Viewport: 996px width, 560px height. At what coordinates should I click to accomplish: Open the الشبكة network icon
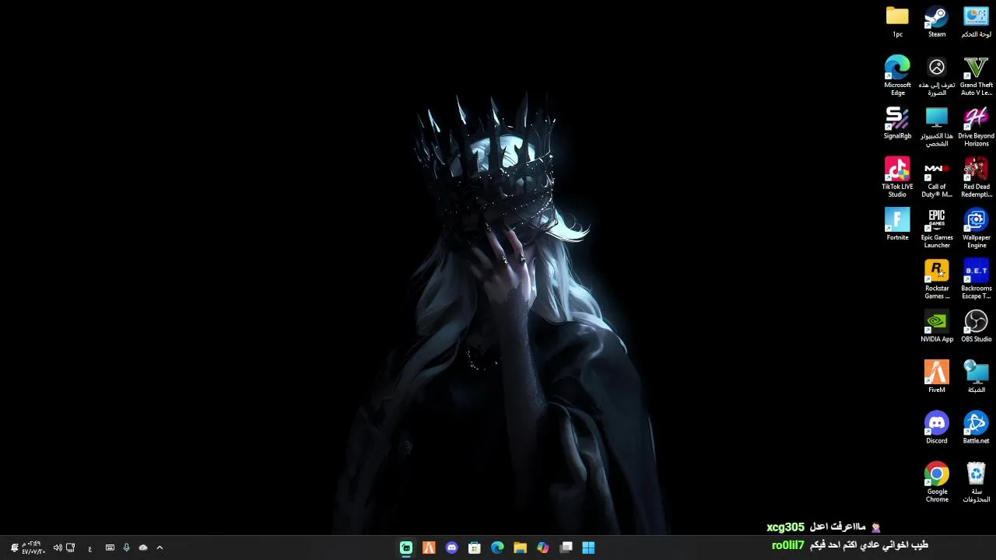tap(976, 377)
